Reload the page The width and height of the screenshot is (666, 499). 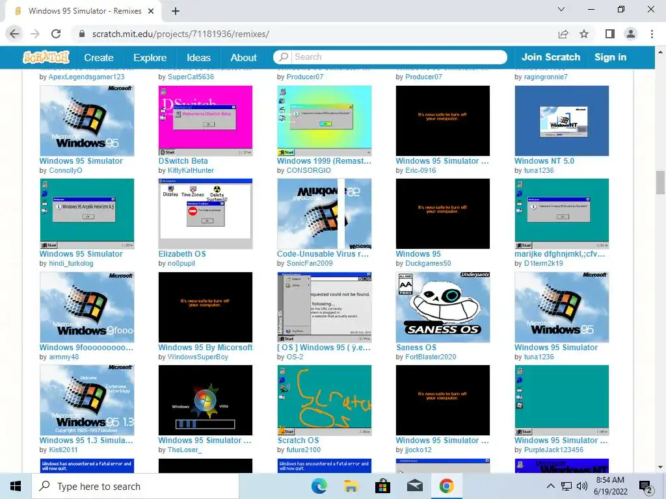click(x=56, y=34)
